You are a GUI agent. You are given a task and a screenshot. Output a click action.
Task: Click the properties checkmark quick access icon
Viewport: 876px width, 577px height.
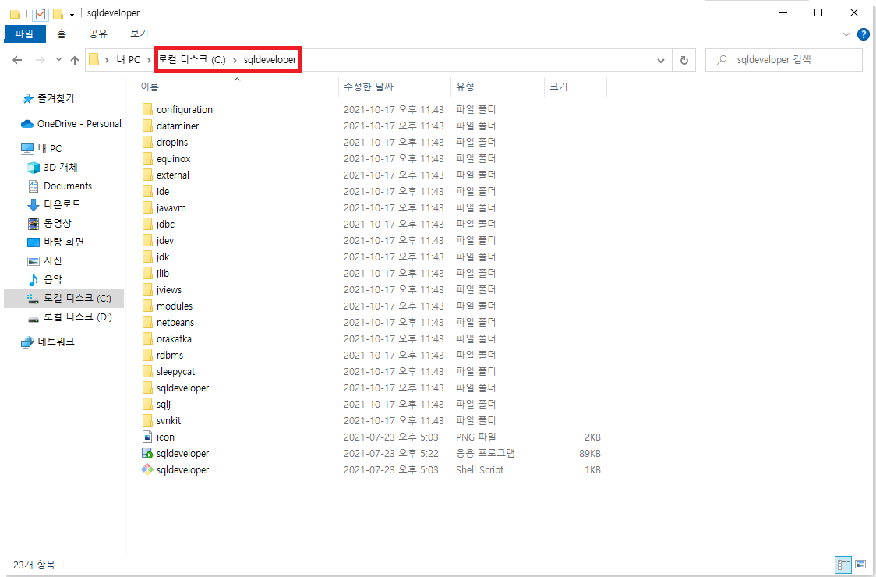click(x=41, y=12)
